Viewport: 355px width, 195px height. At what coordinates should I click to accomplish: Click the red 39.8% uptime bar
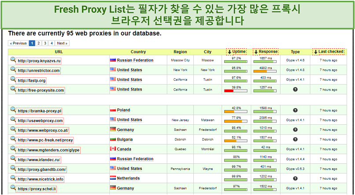point(236,91)
